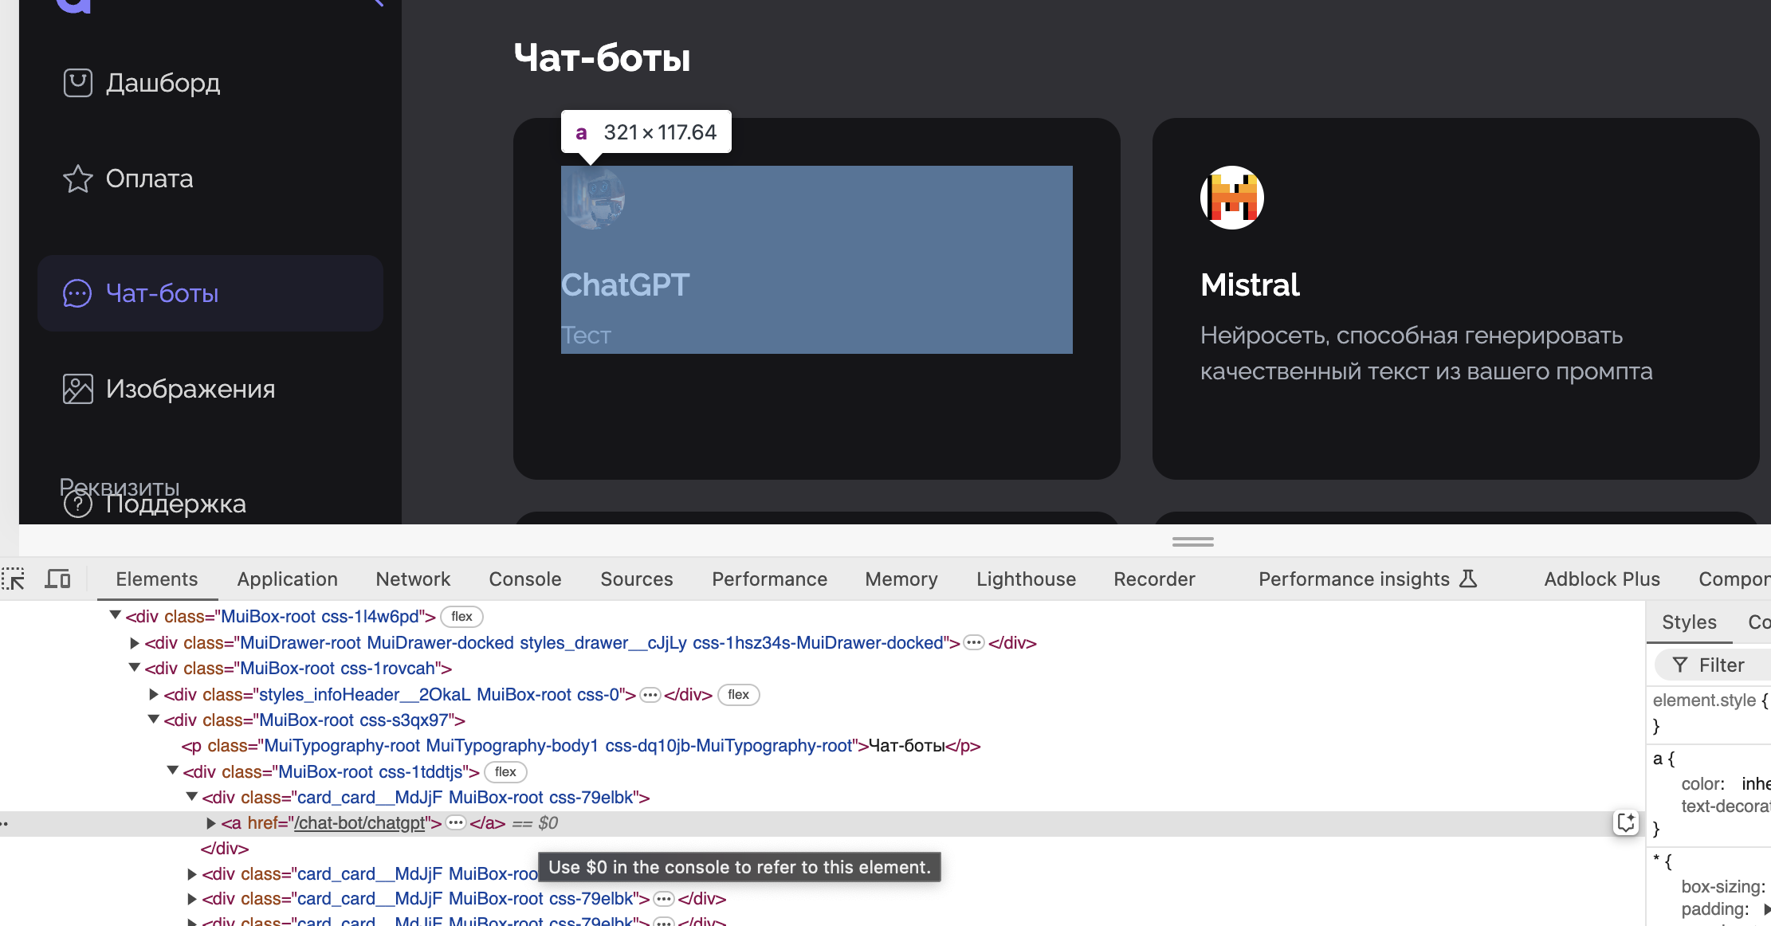1771x926 pixels.
Task: Collapse the MuiBox-root css-s3qx97 div node
Action: [x=154, y=720]
